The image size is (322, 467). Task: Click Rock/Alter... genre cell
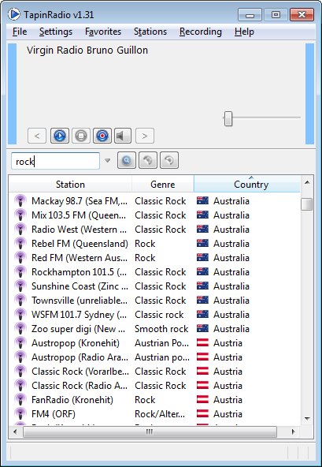tap(160, 414)
